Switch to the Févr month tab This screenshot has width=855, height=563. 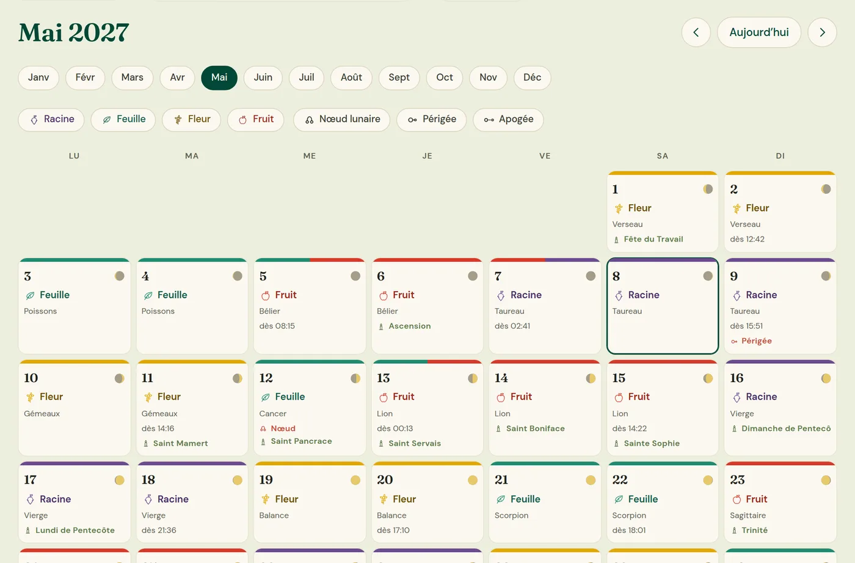click(85, 78)
